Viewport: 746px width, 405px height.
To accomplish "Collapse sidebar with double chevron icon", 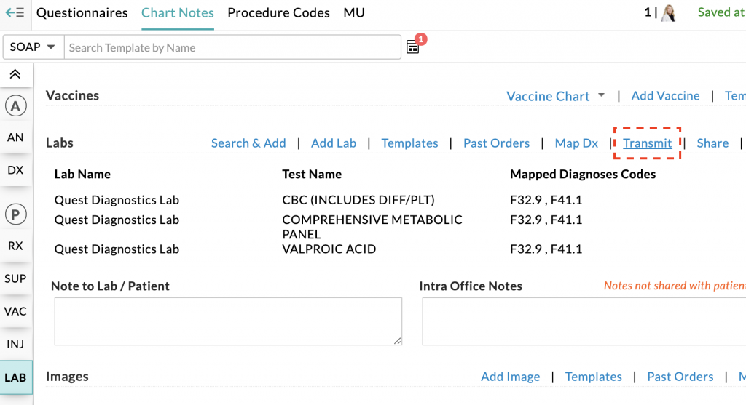I will pos(15,74).
